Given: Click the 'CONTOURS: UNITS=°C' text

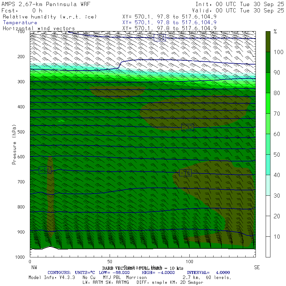Looking at the screenshot, I should coord(71,273).
